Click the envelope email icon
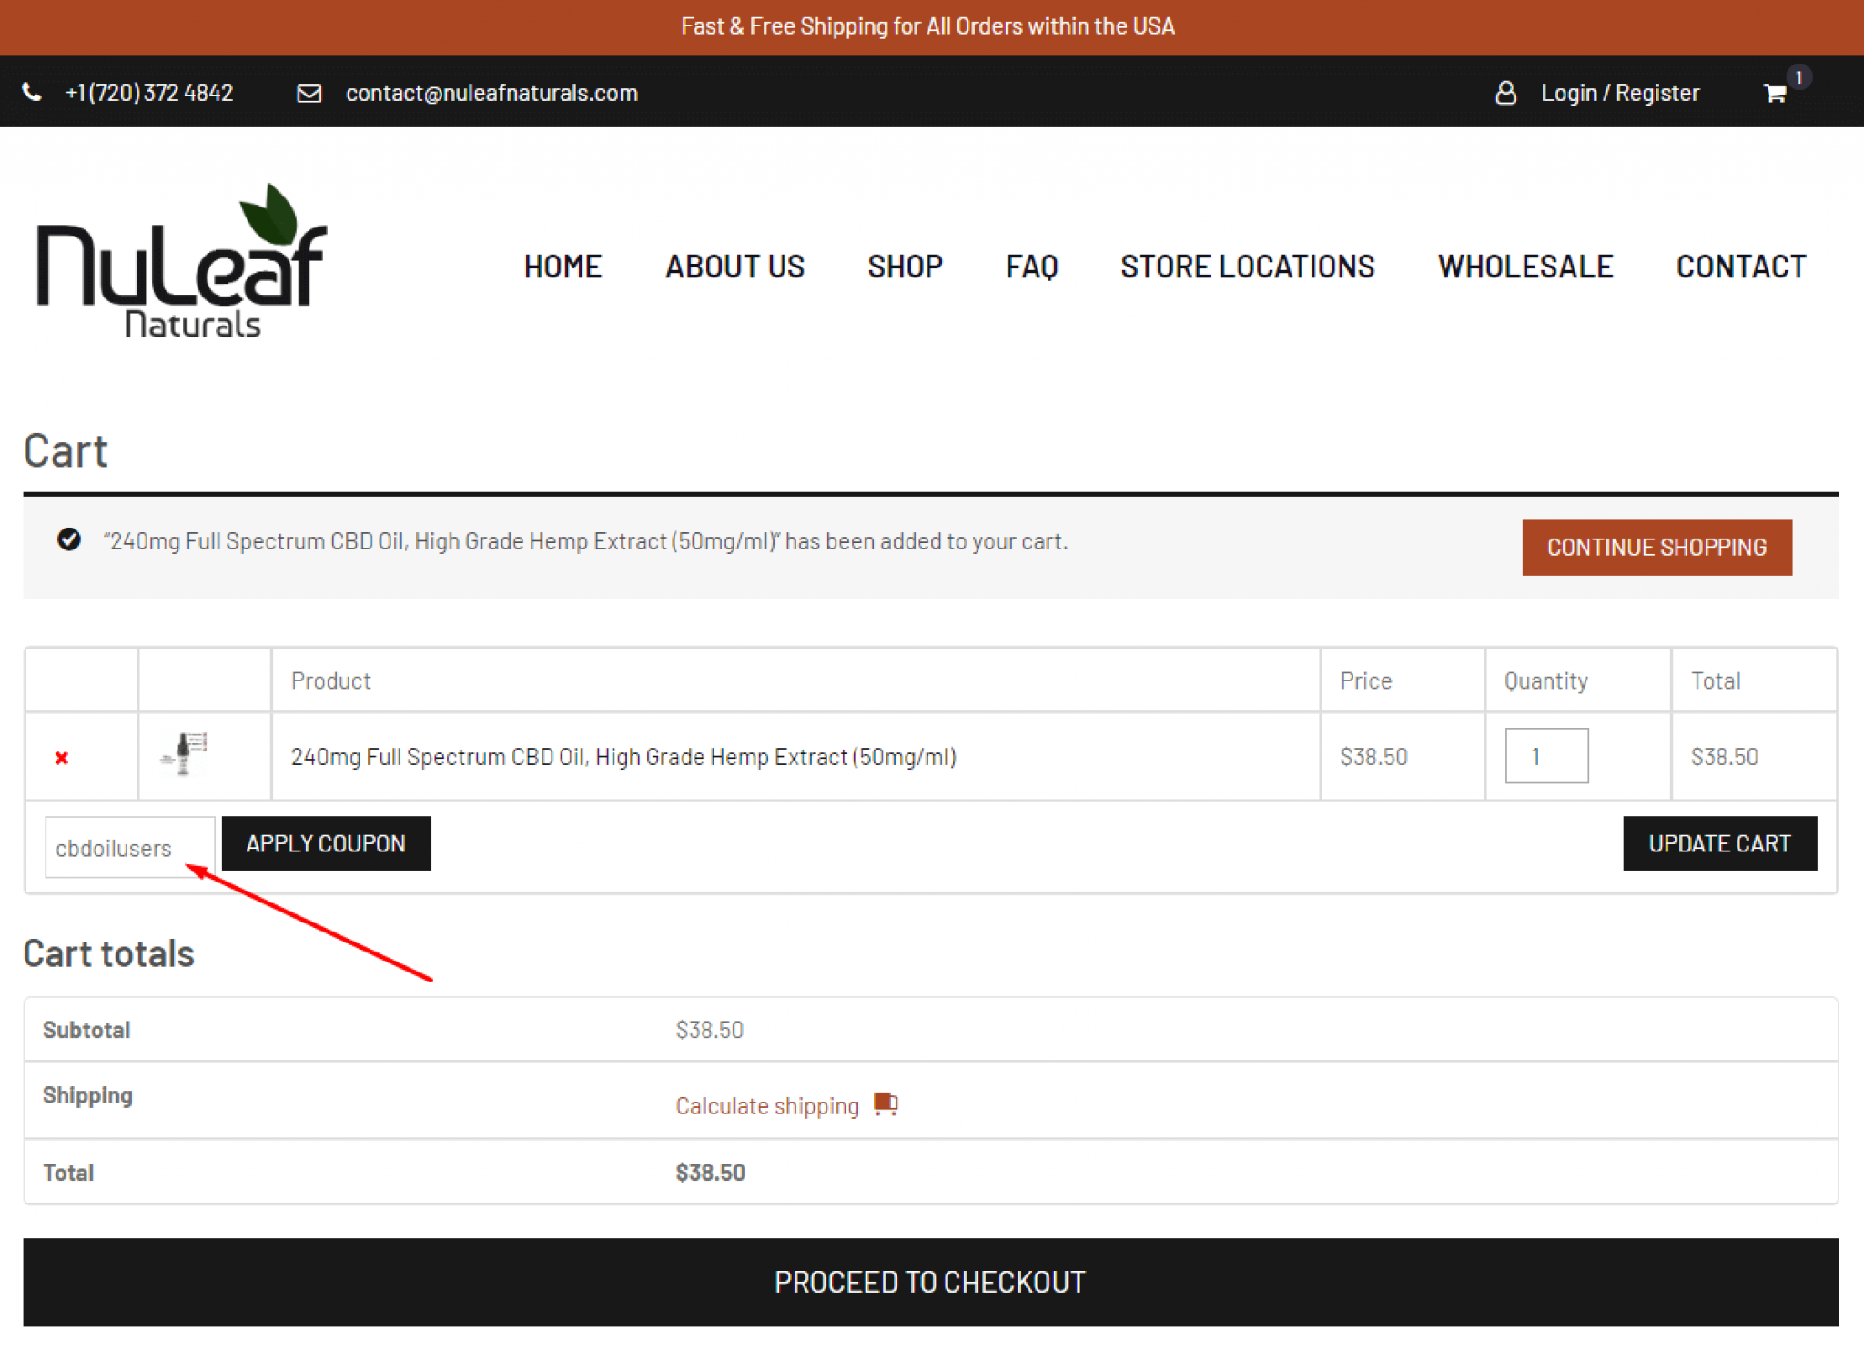This screenshot has width=1864, height=1350. pos(309,93)
